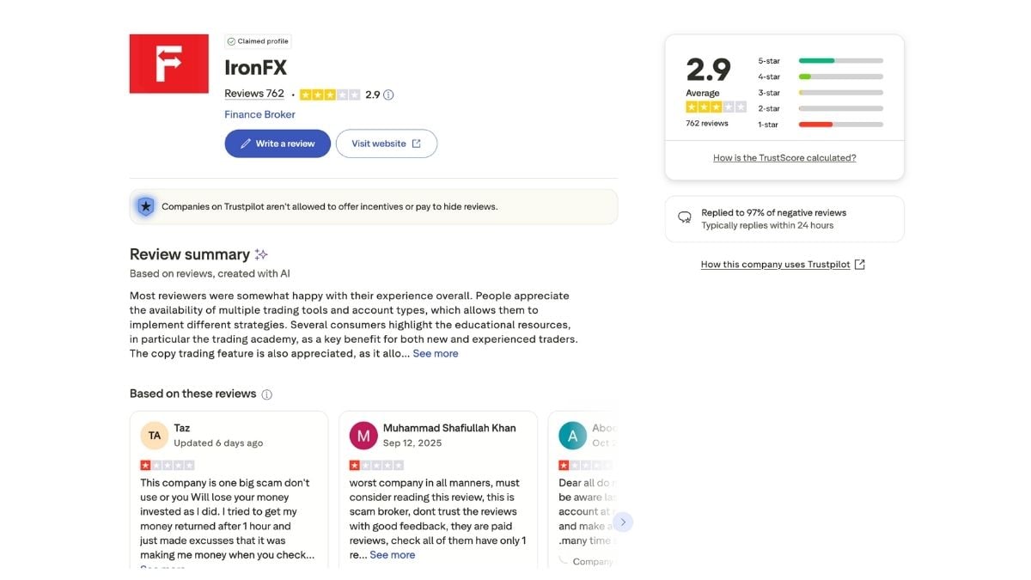The image size is (1031, 580).
Task: Open How is the TrustScore calculated link
Action: [x=784, y=157]
